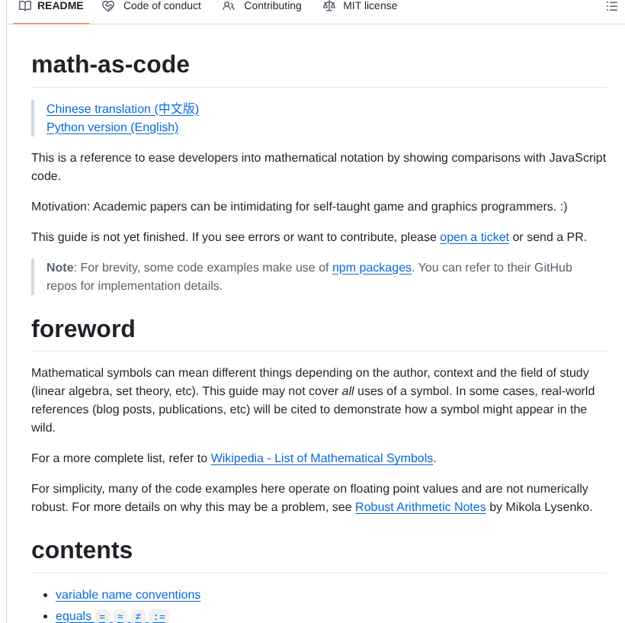The height and width of the screenshot is (623, 625).
Task: Open the npm packages link
Action: 372,268
